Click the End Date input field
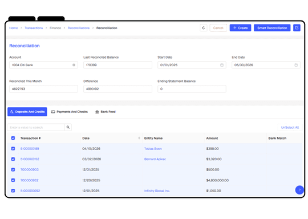 click(266, 65)
